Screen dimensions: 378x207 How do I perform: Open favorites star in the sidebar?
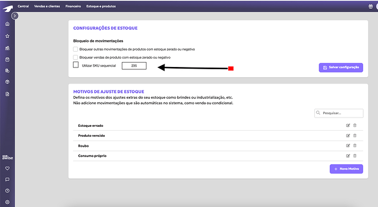coord(8,36)
